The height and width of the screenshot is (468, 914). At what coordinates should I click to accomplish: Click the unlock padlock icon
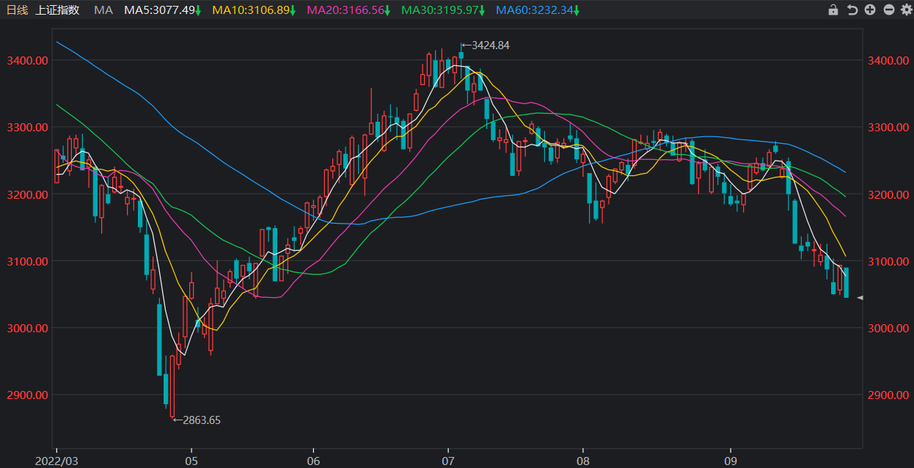(833, 10)
